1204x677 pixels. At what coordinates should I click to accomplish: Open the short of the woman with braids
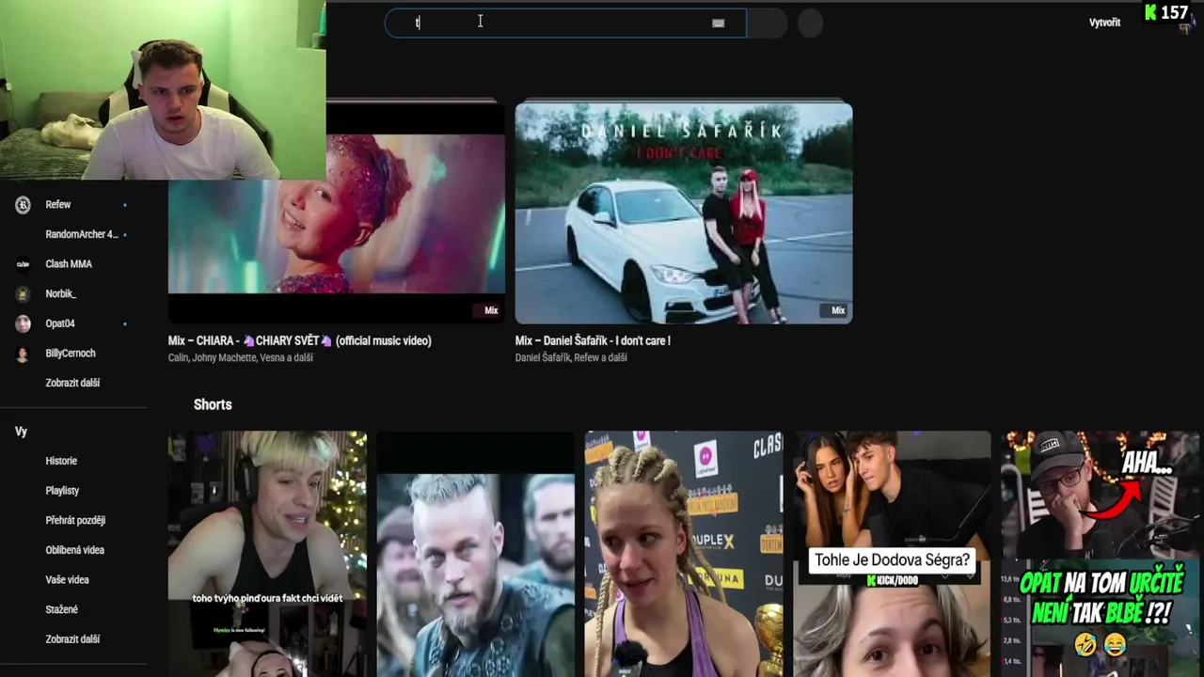pyautogui.click(x=684, y=554)
